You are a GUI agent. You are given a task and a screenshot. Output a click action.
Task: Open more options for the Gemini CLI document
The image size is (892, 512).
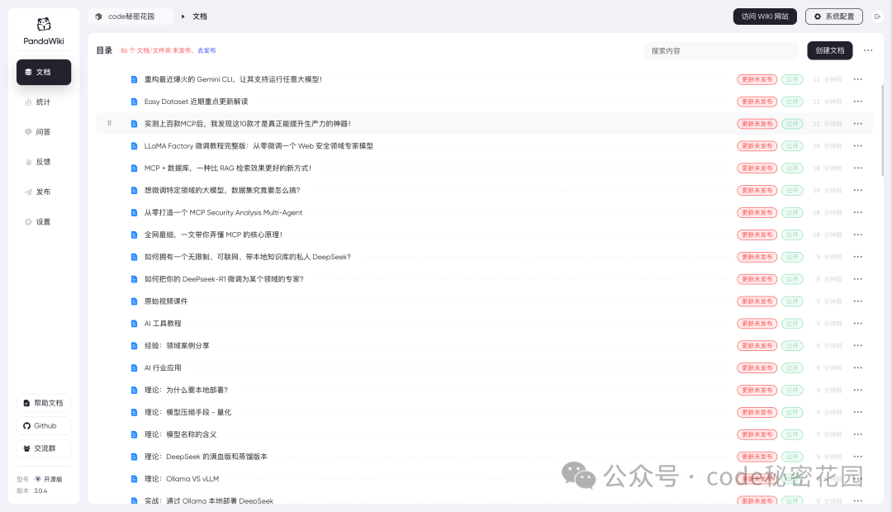858,79
